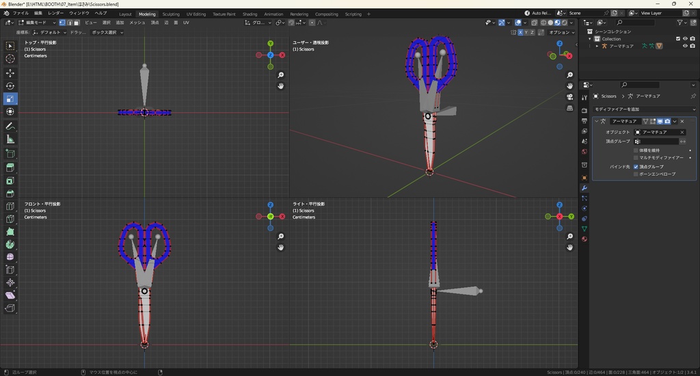Activate the Rotate tool
Screen dimensions: 700x376
(x=10, y=86)
